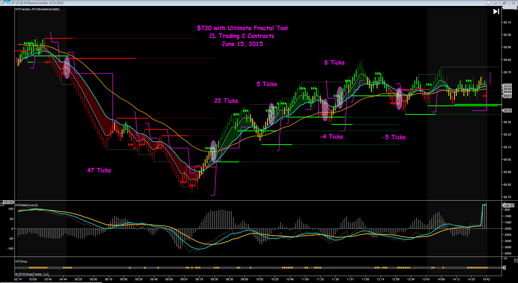Image resolution: width=518 pixels, height=283 pixels.
Task: Toggle the L chart link button
Action: click(488, 3)
